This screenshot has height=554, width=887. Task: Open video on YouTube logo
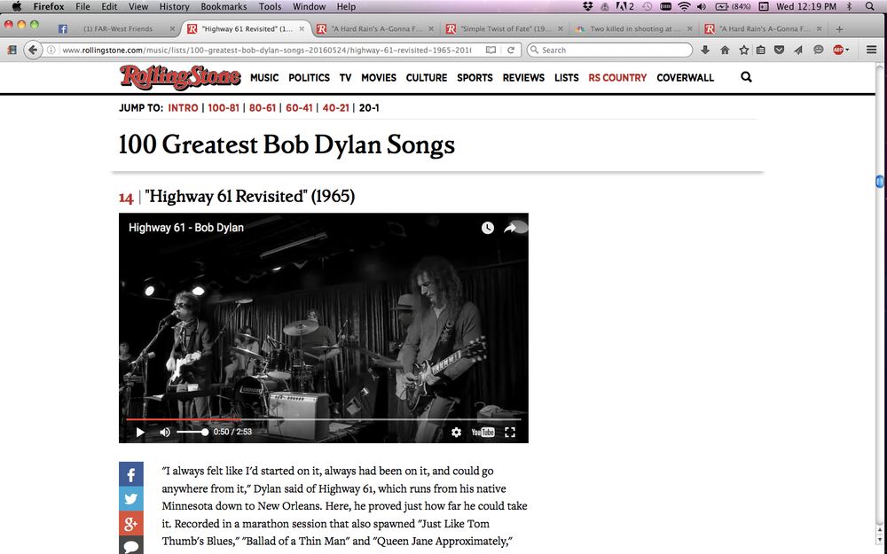point(483,433)
